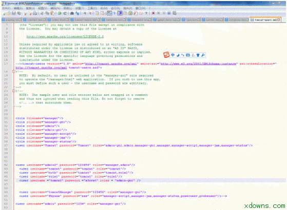Click the role rolename="manager-script" line

point(46,134)
